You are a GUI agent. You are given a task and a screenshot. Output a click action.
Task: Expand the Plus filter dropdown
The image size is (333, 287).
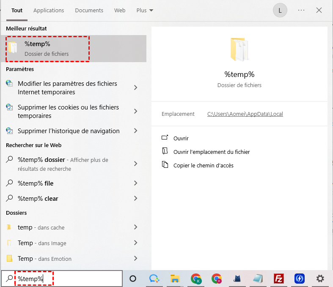145,10
